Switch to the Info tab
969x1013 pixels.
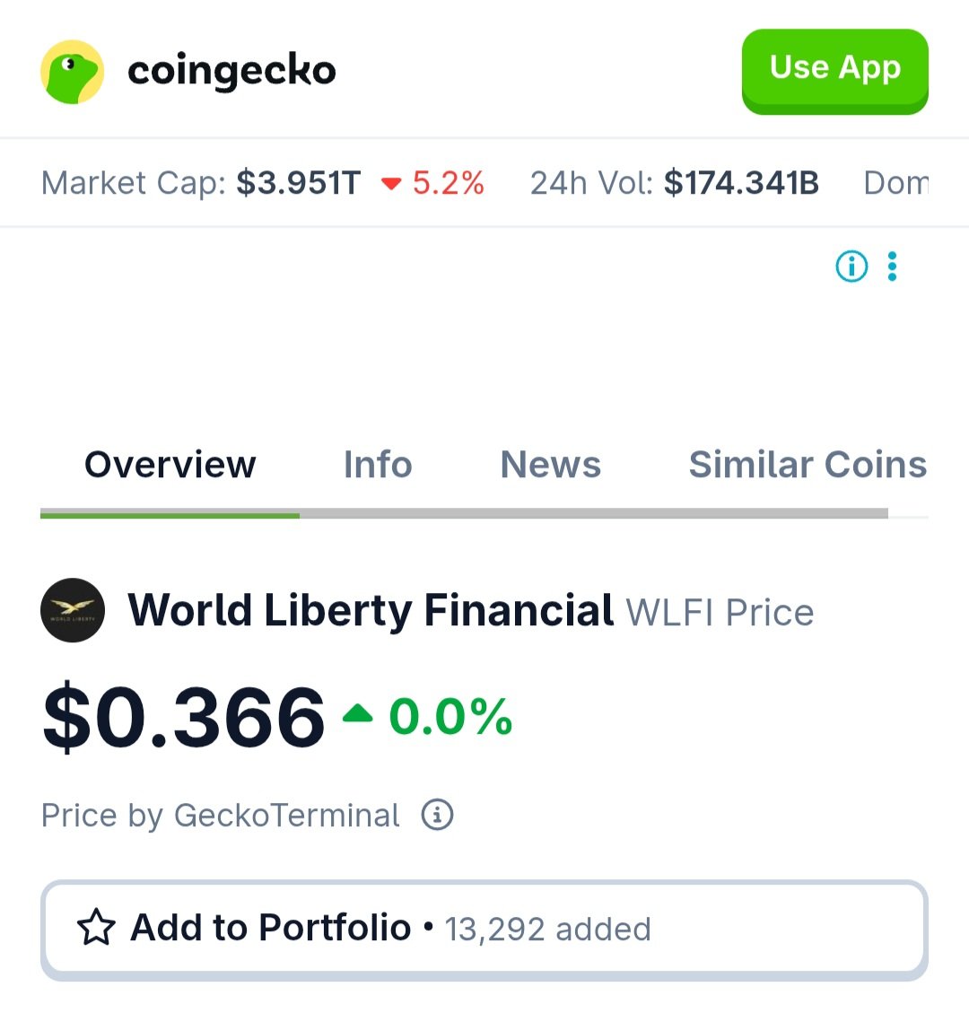(378, 465)
